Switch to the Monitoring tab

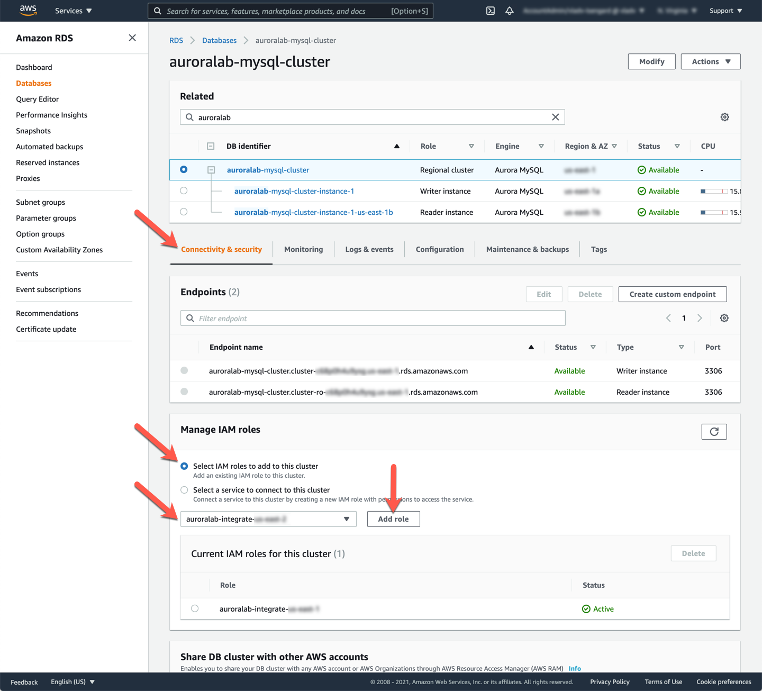[x=303, y=249]
